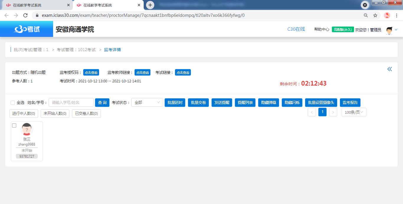Expand the user menu arrow beside avatar
Viewport: 403px width, 204px height.
click(396, 30)
